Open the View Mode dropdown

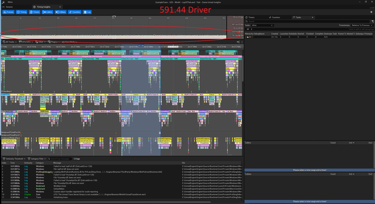click(69, 42)
